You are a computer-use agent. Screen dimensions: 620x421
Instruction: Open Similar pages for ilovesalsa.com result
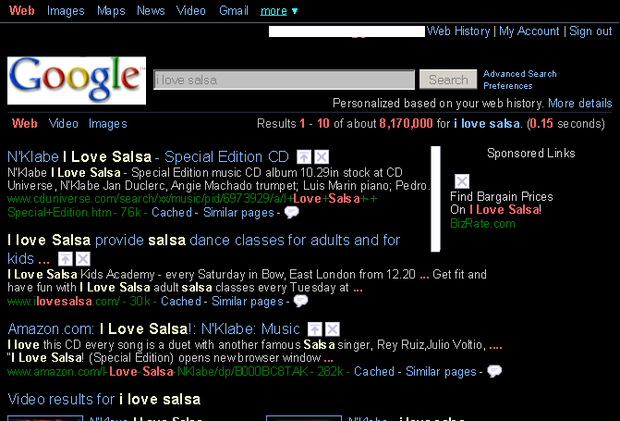pyautogui.click(x=248, y=302)
